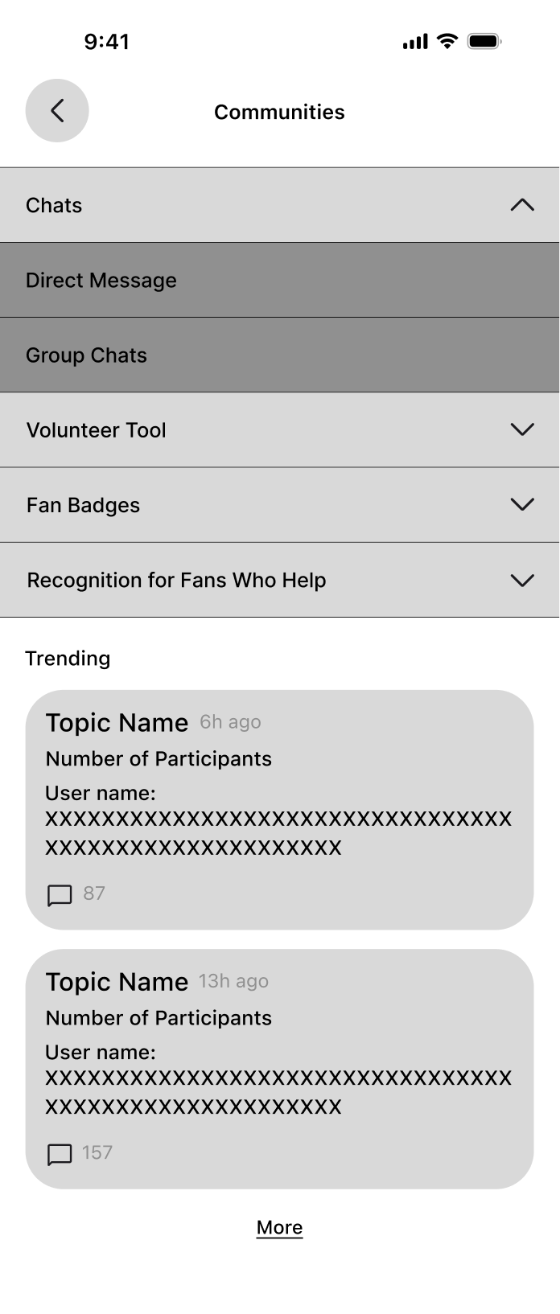Click comment icon on 6h ago topic
This screenshot has height=1314, width=560.
pos(60,895)
